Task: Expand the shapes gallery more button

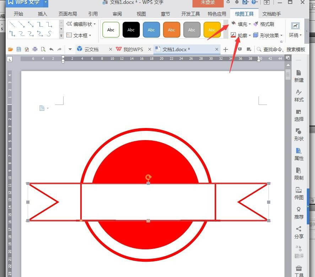Action: [61, 36]
